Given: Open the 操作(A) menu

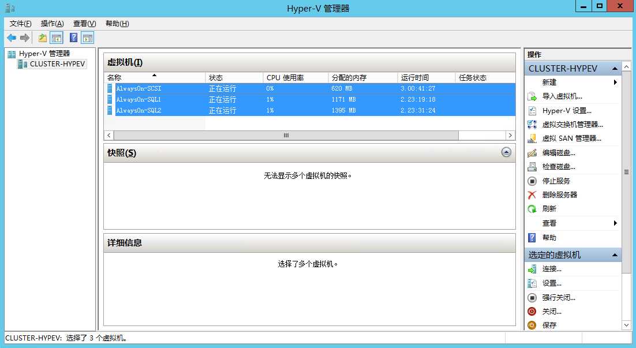Looking at the screenshot, I should click(53, 24).
